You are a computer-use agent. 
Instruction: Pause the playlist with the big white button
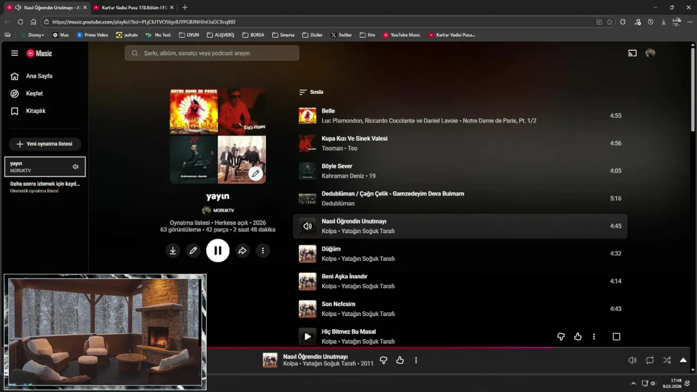click(x=218, y=250)
